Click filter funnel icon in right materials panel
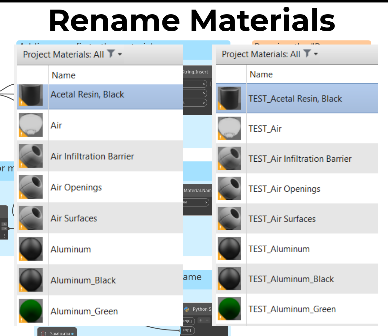 (307, 53)
